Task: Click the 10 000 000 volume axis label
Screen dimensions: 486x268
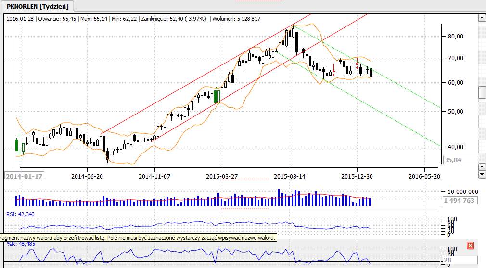Action: click(463, 192)
